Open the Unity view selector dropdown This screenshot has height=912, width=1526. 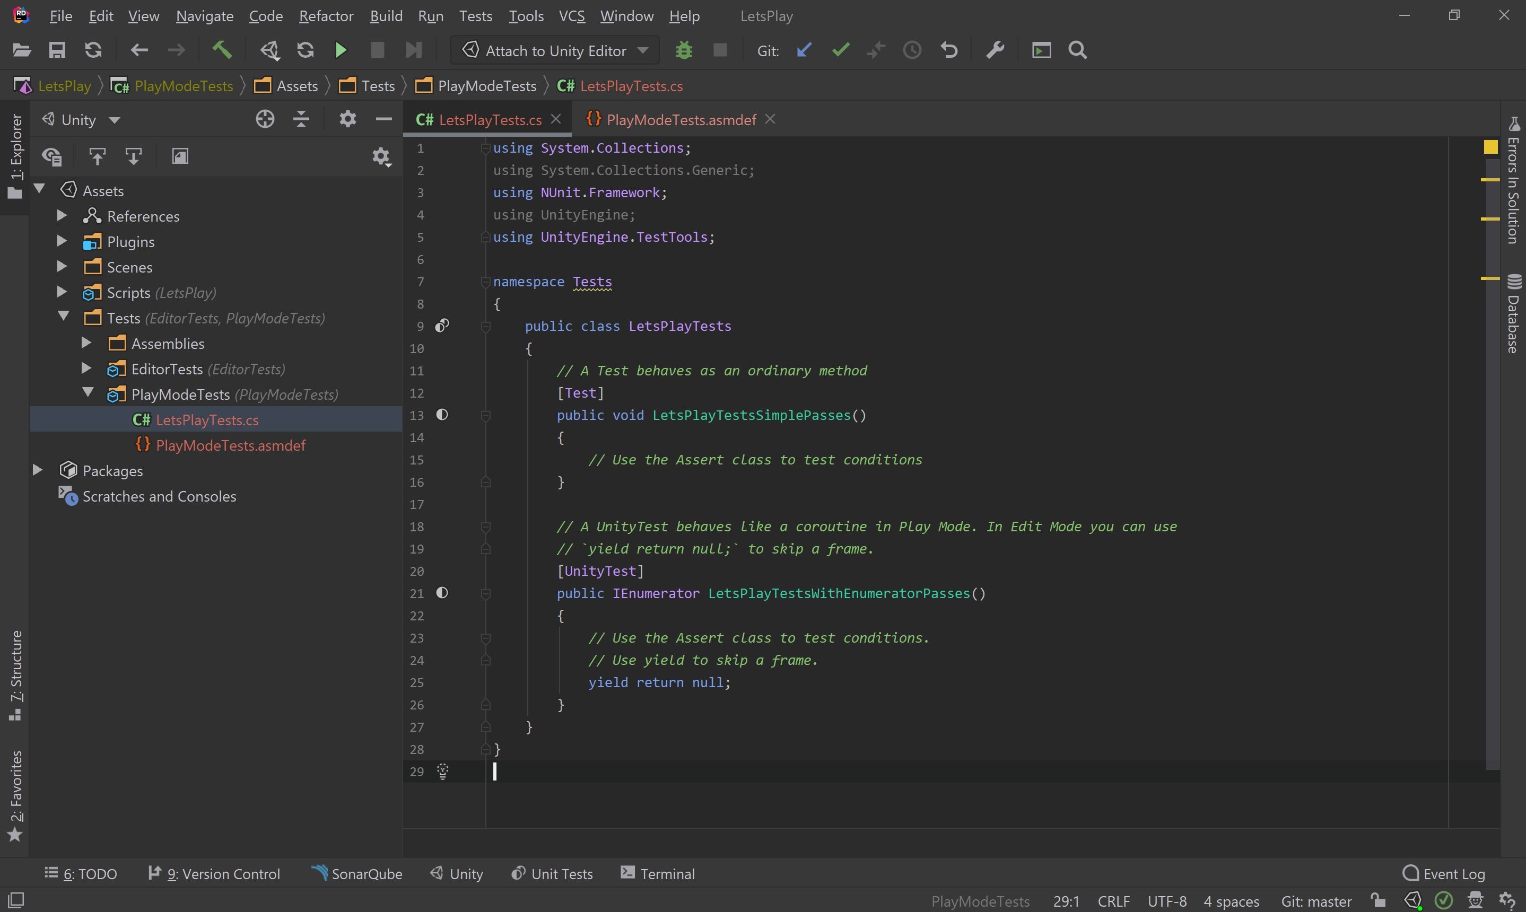pos(81,119)
